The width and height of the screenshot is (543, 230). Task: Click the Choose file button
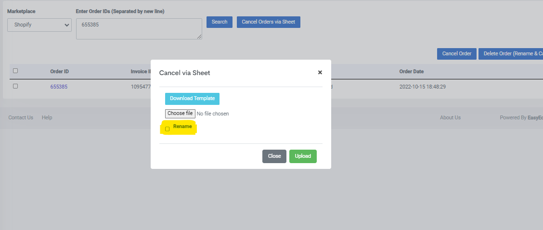[180, 114]
